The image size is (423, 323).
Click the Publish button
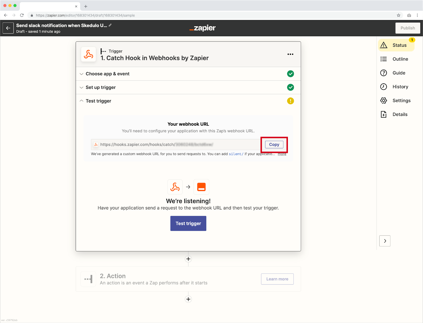pyautogui.click(x=408, y=28)
